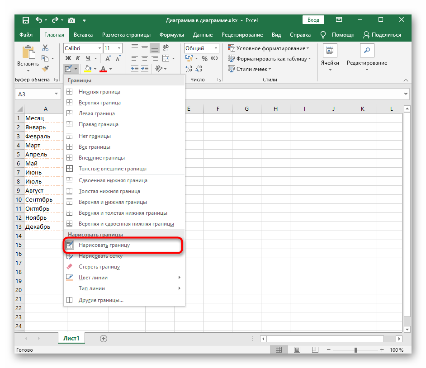The height and width of the screenshot is (368, 426).
Task: Add a new sheet with plus icon
Action: [104, 338]
